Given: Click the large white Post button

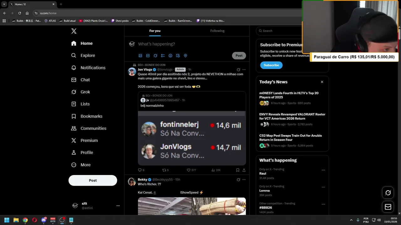Looking at the screenshot, I should [x=93, y=180].
